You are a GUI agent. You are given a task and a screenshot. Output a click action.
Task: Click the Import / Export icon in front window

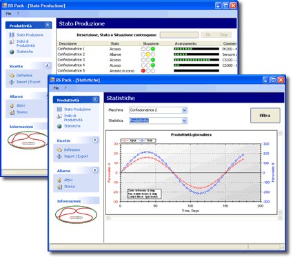(x=59, y=156)
